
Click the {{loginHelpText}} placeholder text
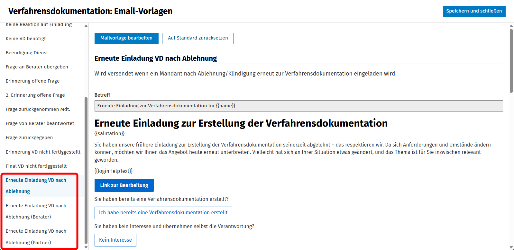[x=114, y=171]
